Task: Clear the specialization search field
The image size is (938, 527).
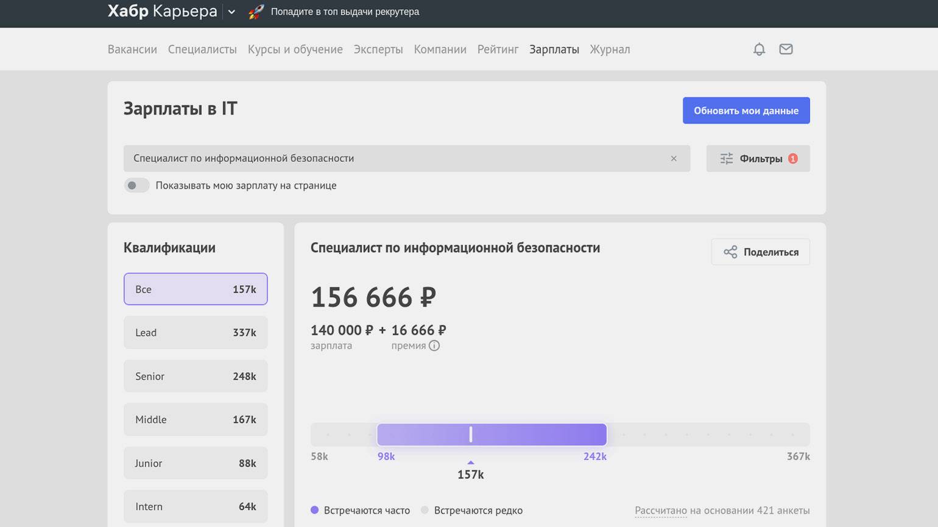Action: (x=674, y=158)
